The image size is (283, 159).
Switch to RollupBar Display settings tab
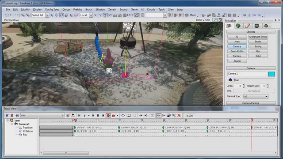coord(256,26)
